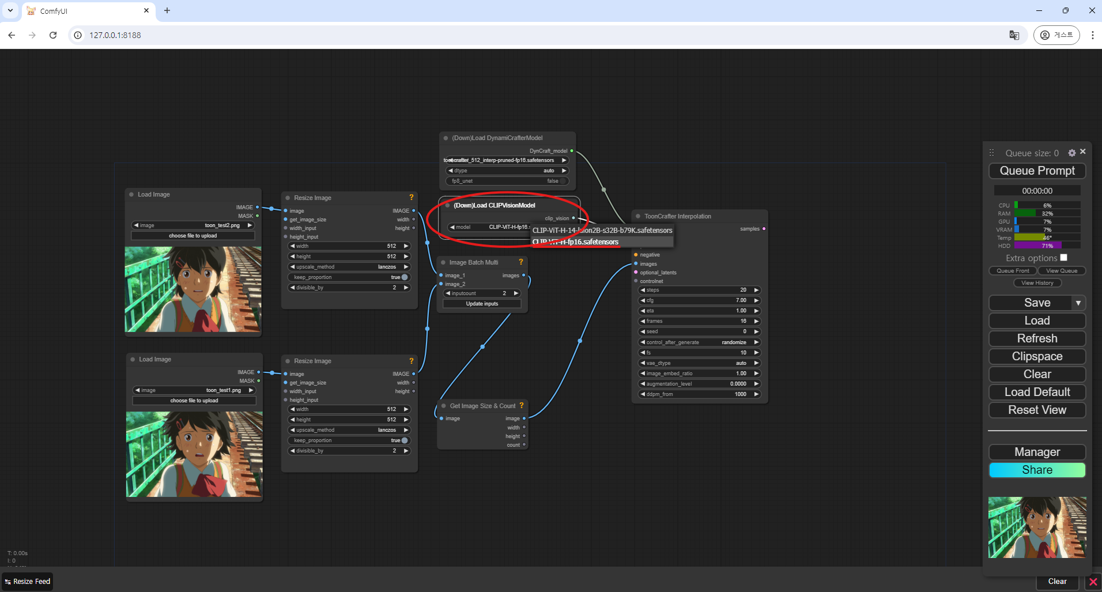Increase the frames value with right arrow

coord(757,321)
